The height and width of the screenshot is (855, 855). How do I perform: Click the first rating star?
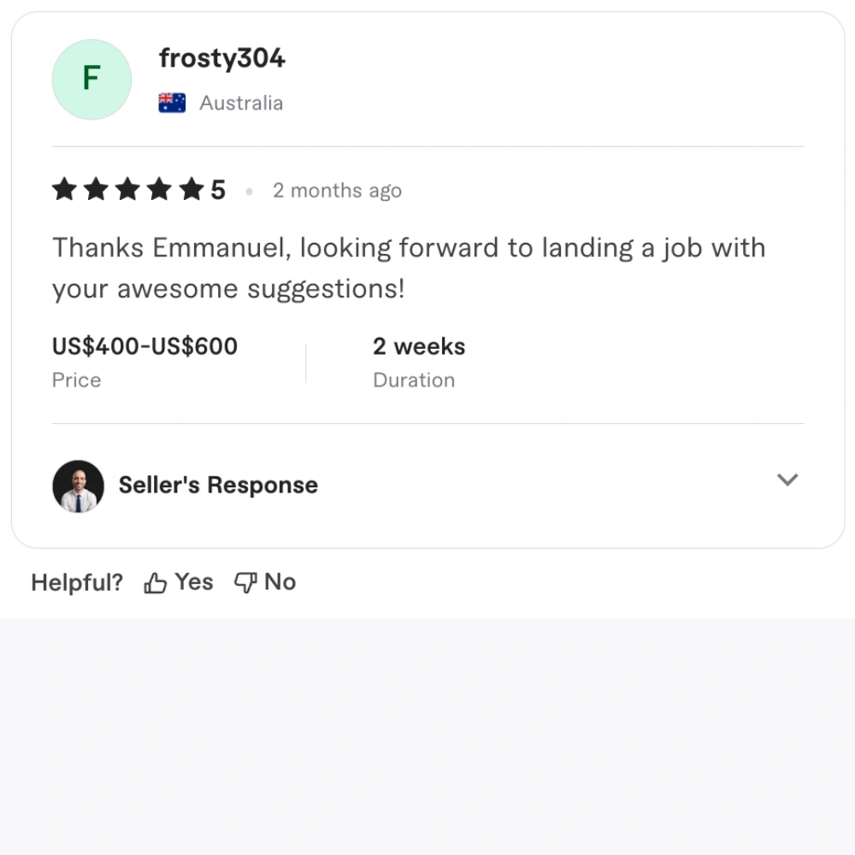[x=64, y=190]
